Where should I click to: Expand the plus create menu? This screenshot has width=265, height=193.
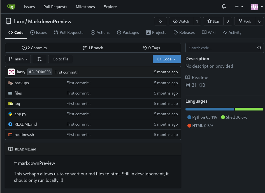[239, 6]
